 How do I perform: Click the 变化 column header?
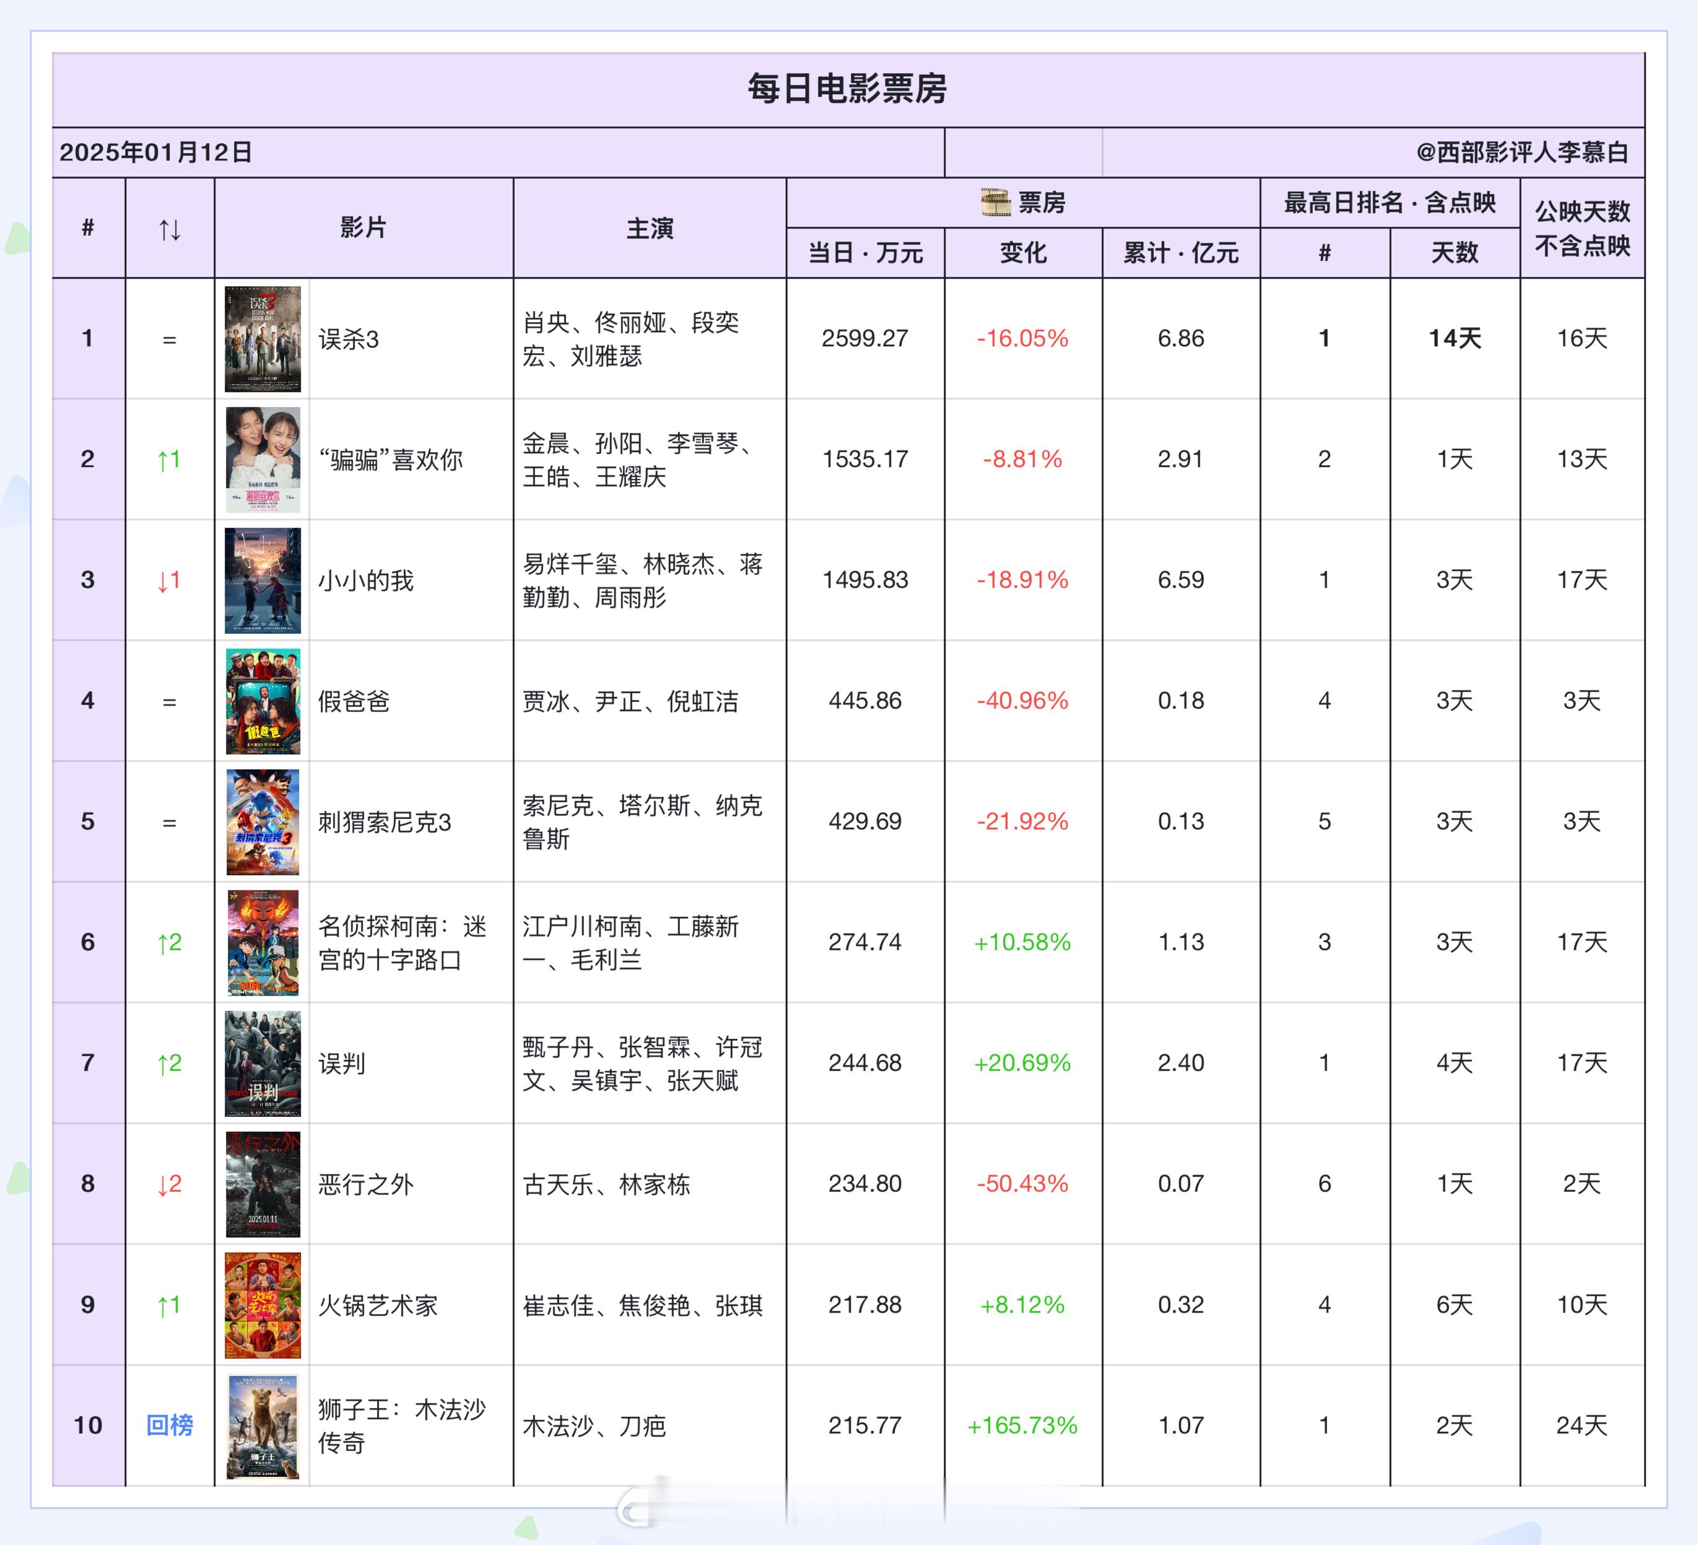[1024, 253]
